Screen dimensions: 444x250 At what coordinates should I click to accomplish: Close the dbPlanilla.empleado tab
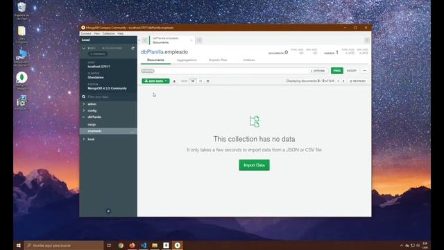[191, 40]
